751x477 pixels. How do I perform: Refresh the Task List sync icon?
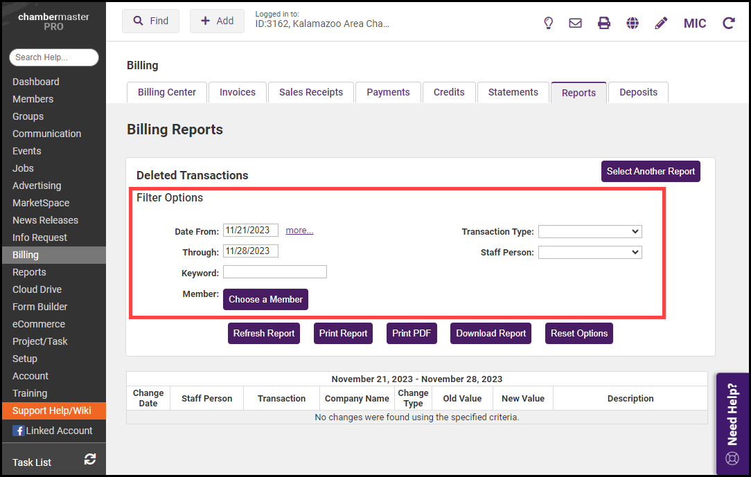90,459
